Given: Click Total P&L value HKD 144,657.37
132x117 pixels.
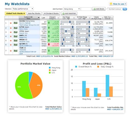Looking at the screenshot, I should pos(106,56).
